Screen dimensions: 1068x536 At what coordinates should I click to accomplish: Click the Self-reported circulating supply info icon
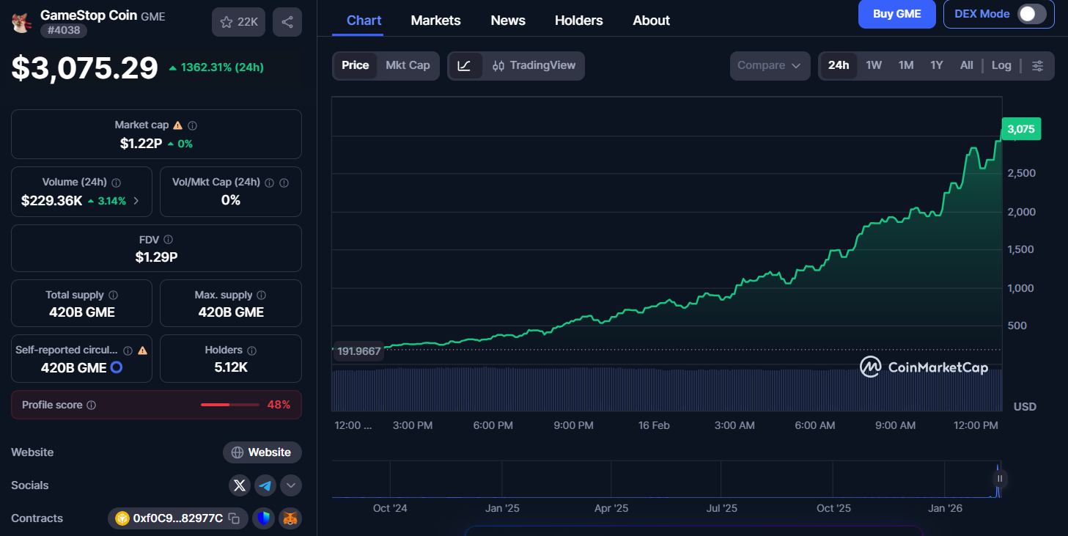point(128,350)
